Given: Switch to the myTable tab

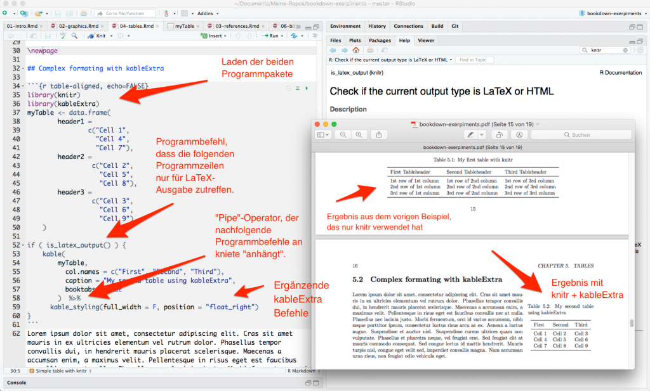Looking at the screenshot, I should tap(183, 26).
